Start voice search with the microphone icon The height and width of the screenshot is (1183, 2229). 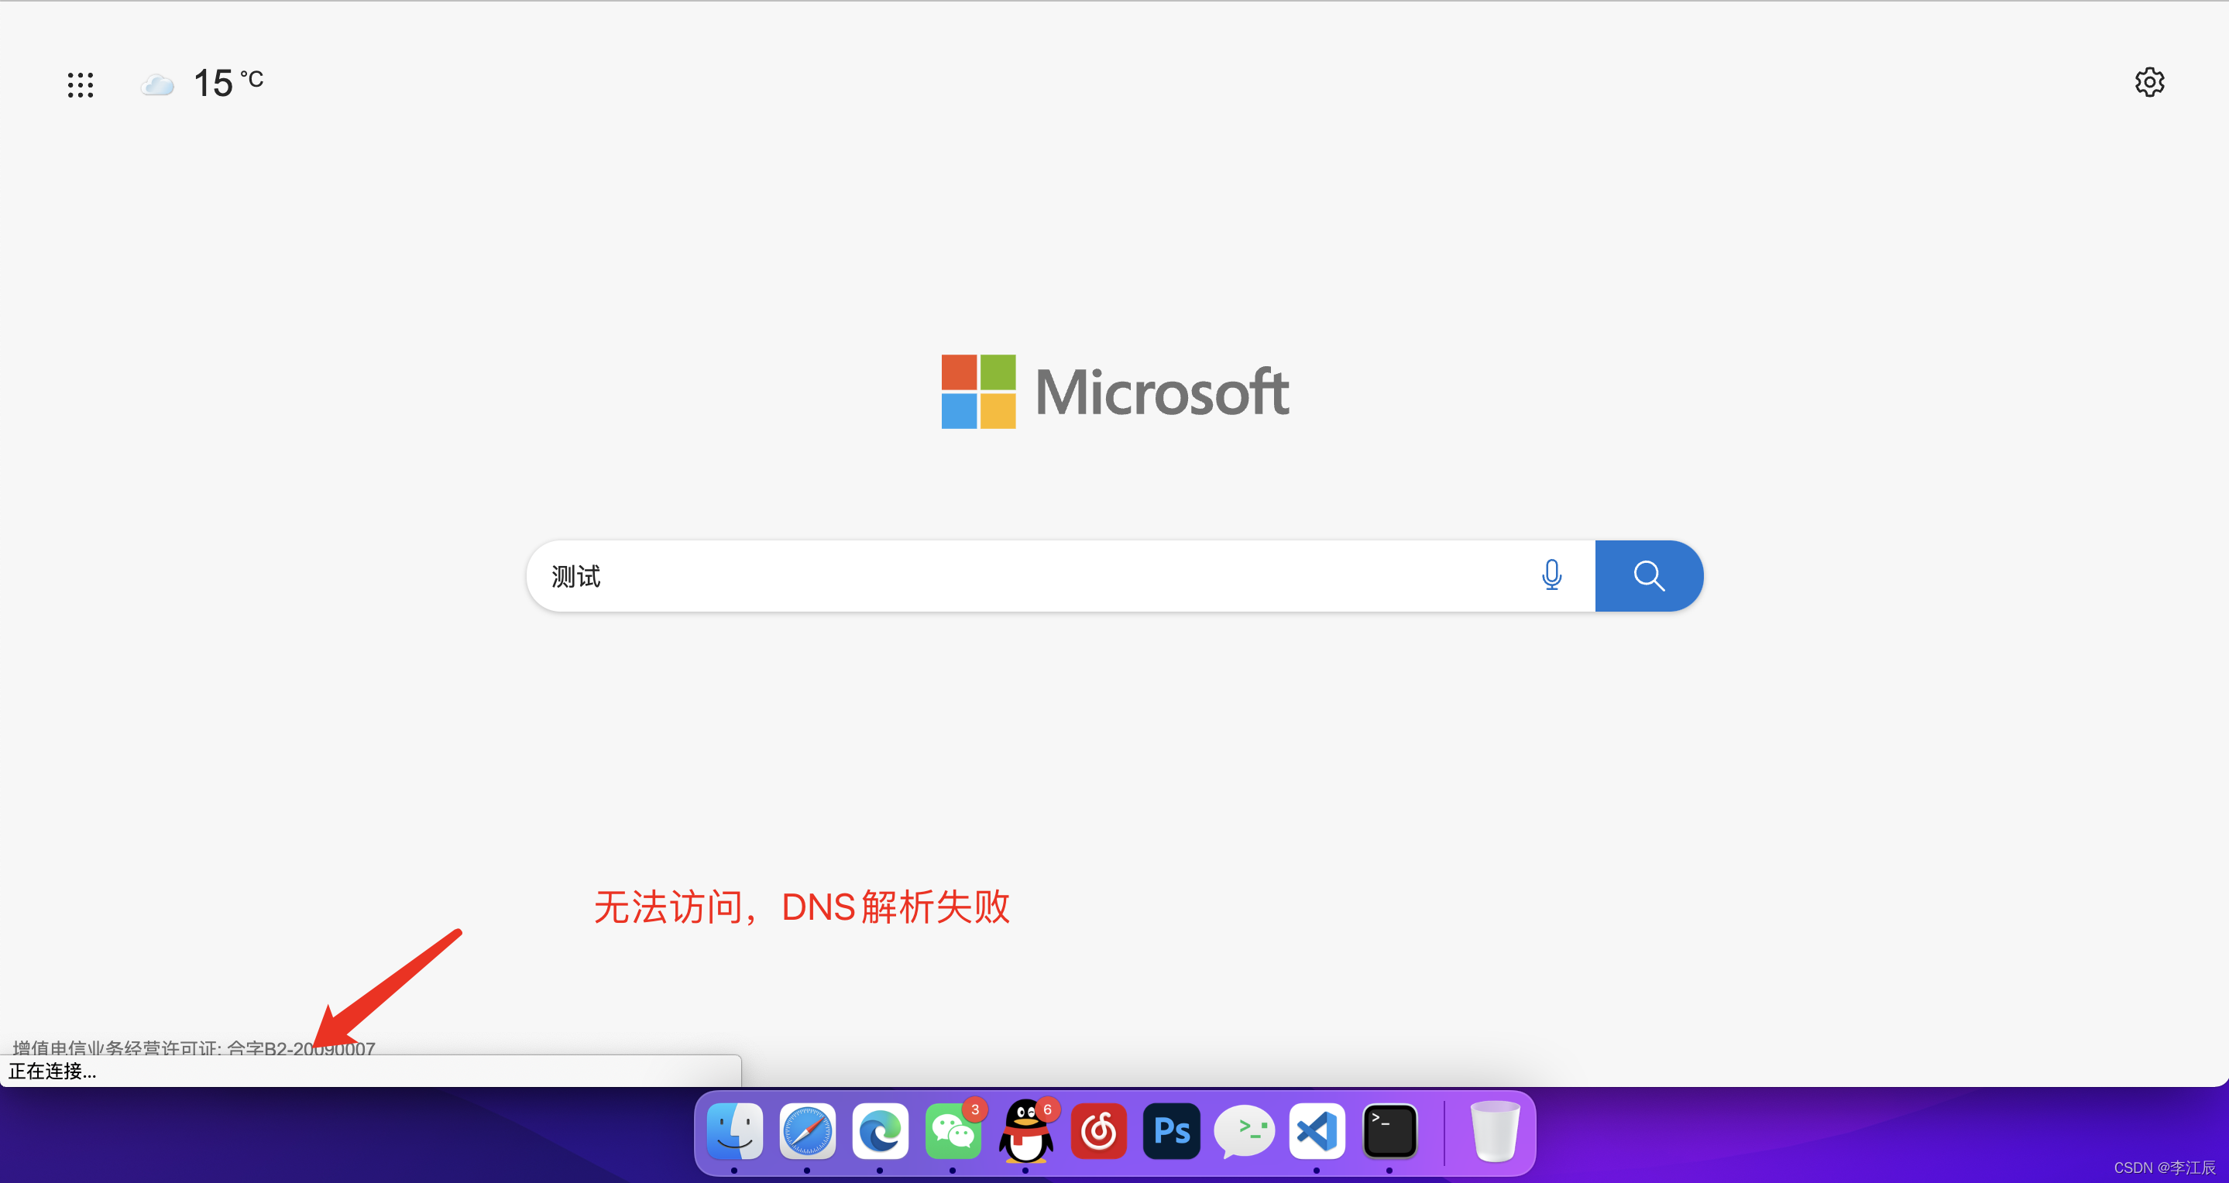(1551, 575)
